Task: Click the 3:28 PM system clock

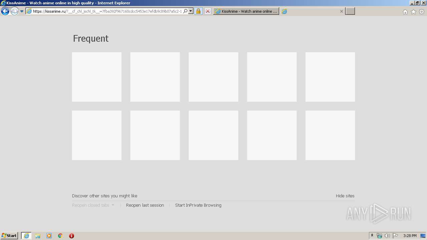Action: click(x=410, y=236)
